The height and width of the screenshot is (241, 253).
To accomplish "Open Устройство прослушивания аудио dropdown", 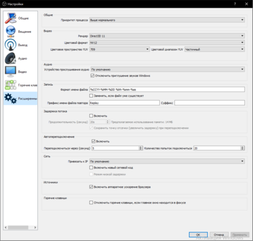I will click(x=167, y=69).
